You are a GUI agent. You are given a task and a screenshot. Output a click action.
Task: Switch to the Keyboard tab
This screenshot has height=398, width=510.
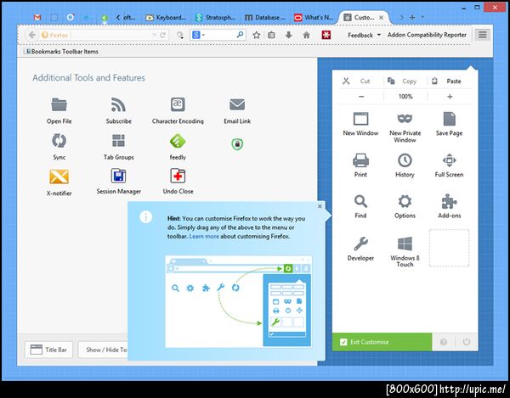click(x=167, y=17)
